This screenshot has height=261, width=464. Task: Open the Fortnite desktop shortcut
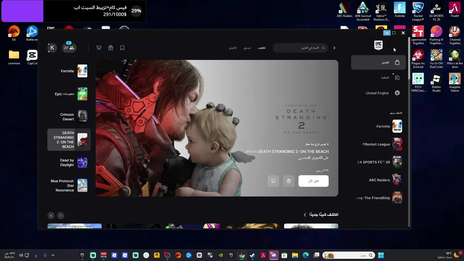(x=400, y=10)
